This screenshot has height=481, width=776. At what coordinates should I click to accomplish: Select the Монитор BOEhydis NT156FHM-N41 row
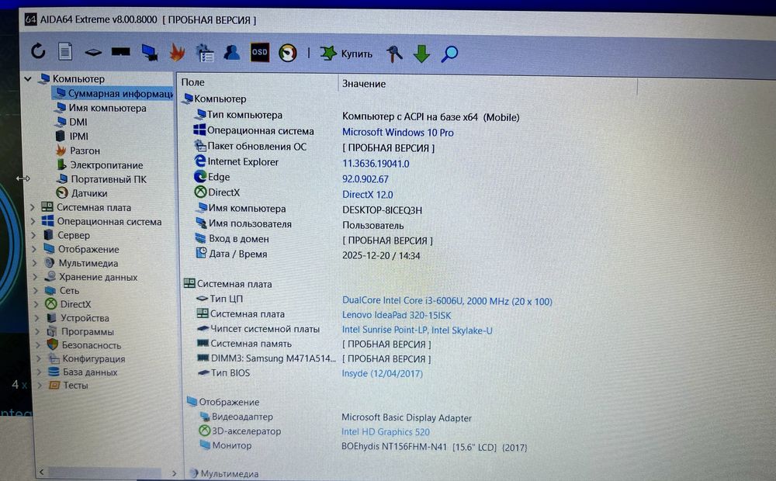pyautogui.click(x=362, y=446)
